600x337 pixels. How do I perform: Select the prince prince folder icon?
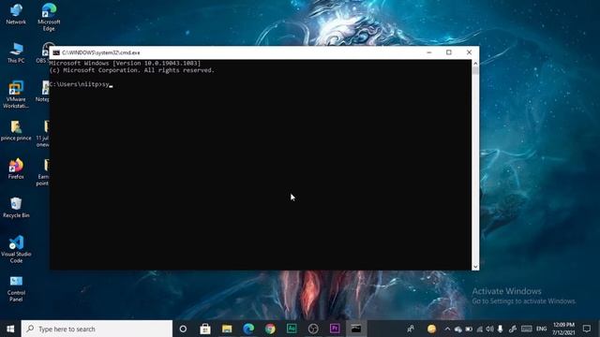pyautogui.click(x=16, y=130)
